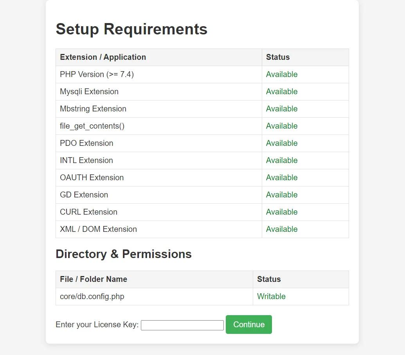This screenshot has width=405, height=355.
Task: Click the Directory & Permissions heading
Action: [x=124, y=254]
